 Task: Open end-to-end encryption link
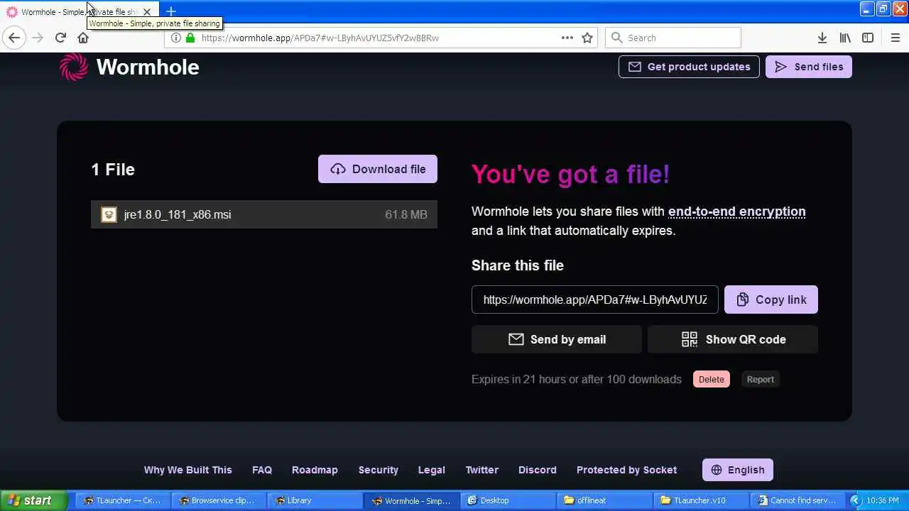point(736,211)
